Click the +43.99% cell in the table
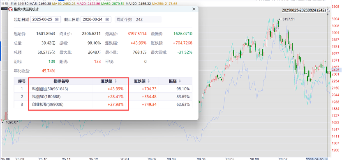Screen dimensions: 342x160 [x=116, y=89]
